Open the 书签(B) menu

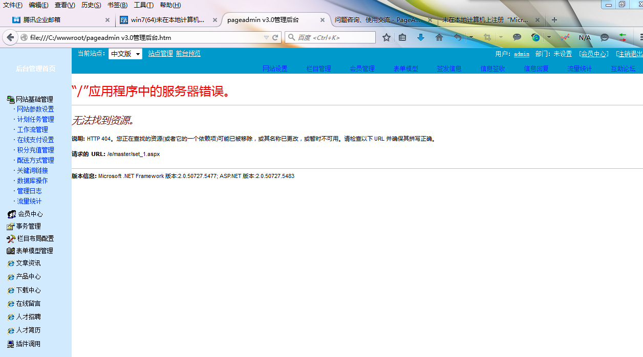click(x=117, y=5)
